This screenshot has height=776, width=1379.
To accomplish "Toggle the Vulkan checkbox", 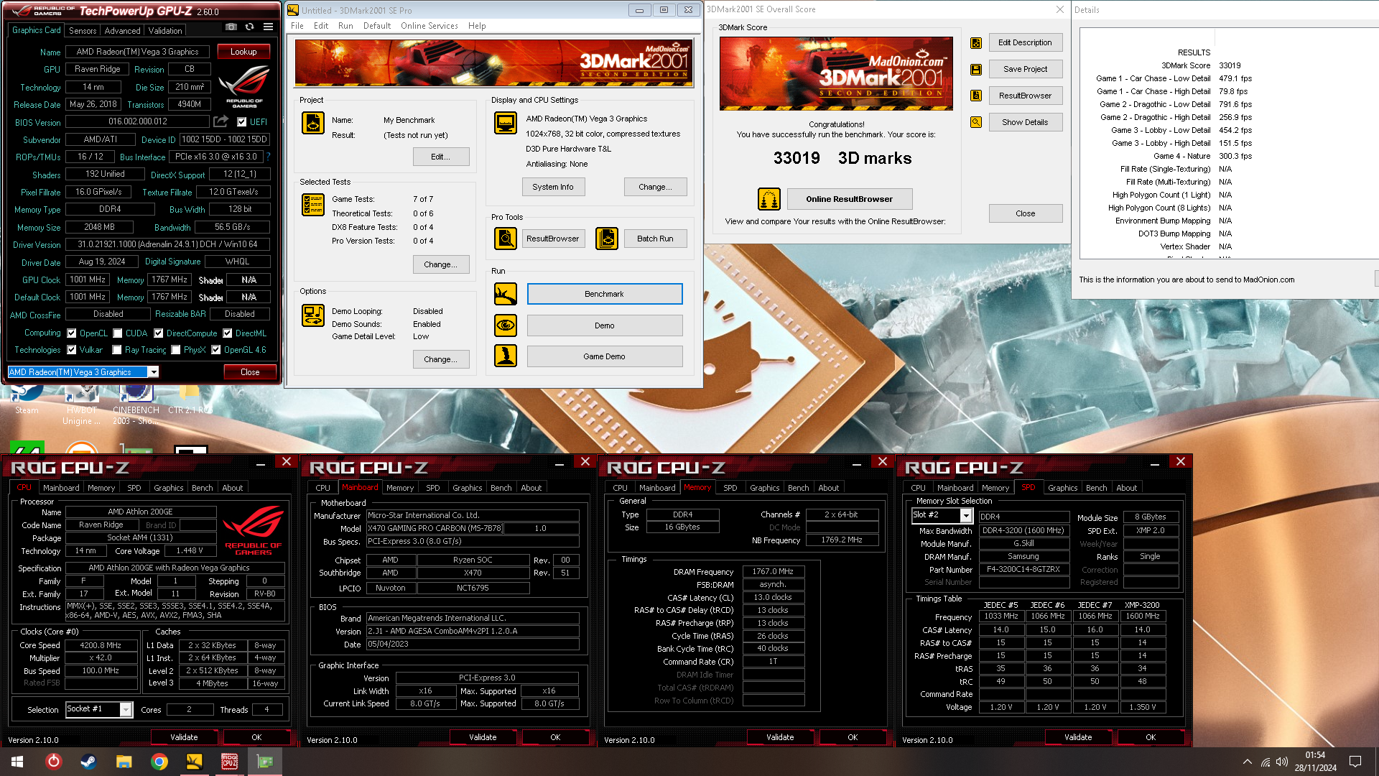I will point(72,350).
